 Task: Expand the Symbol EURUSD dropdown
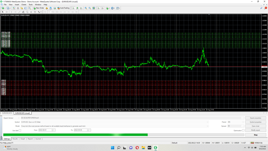click(x=208, y=122)
